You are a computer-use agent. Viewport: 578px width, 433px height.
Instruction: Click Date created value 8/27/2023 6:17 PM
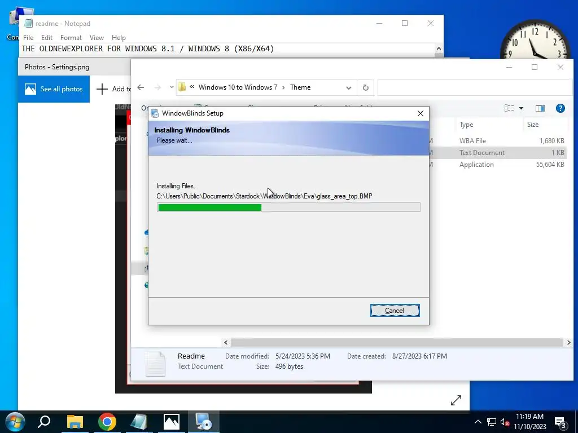click(x=419, y=356)
